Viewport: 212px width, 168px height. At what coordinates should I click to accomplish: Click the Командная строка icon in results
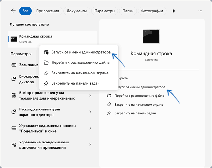tap(14, 39)
